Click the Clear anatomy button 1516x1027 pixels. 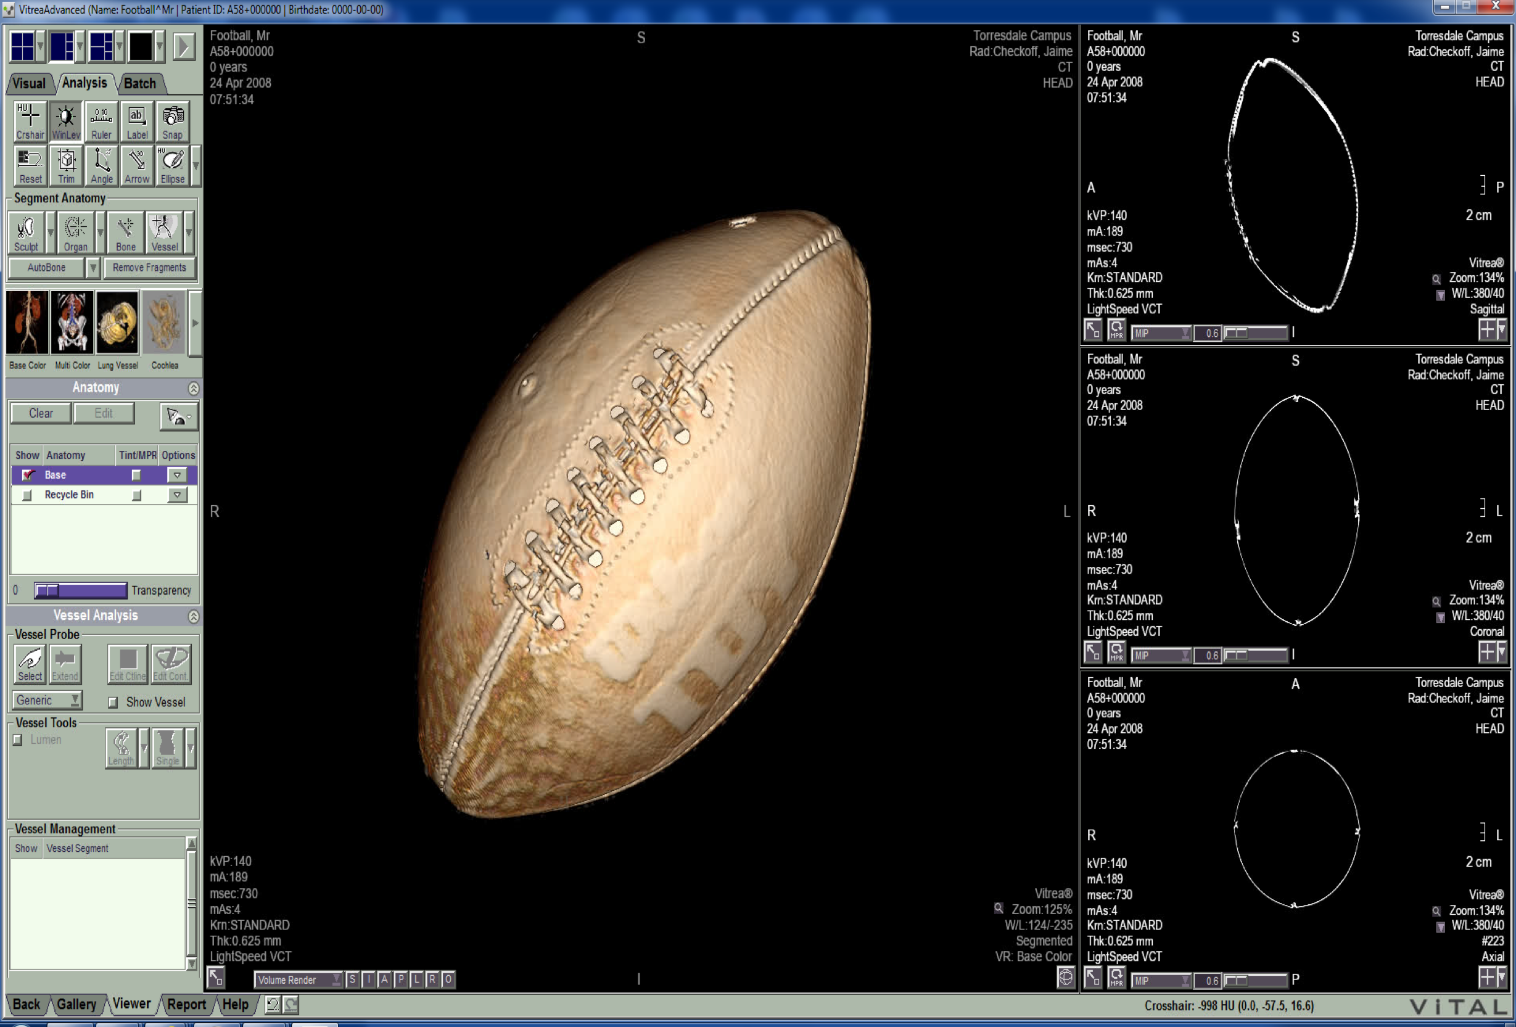coord(41,414)
